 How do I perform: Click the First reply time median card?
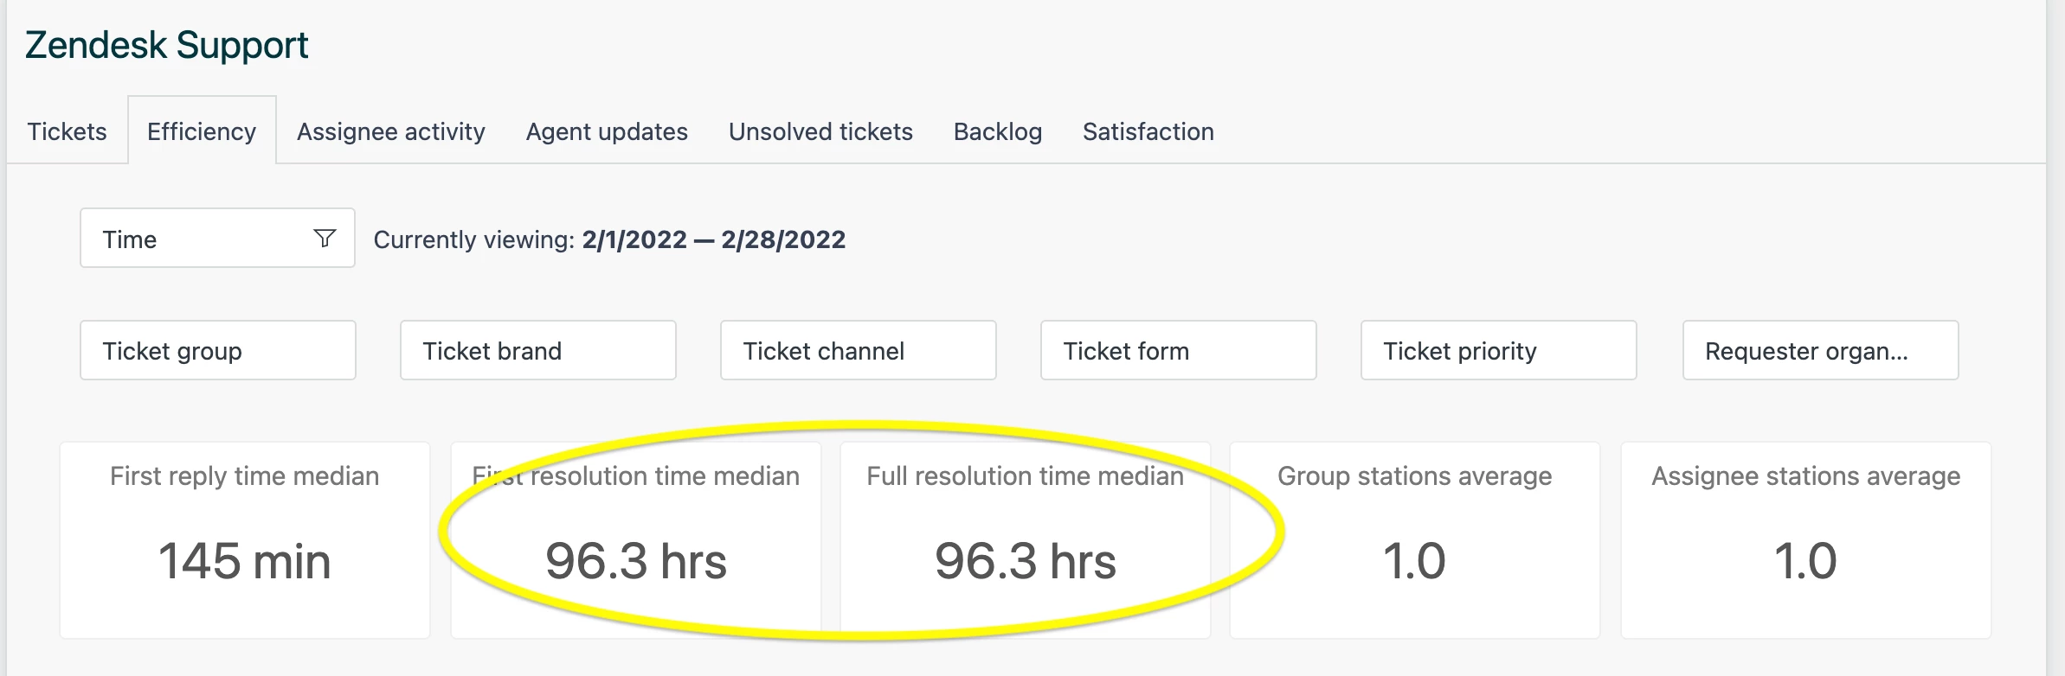[x=245, y=540]
